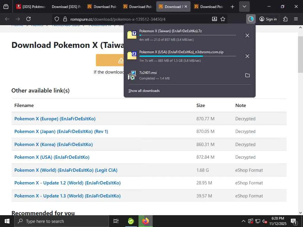The height and width of the screenshot is (227, 303).
Task: List all tabs with the chevron dropdown
Action: coord(244,7)
